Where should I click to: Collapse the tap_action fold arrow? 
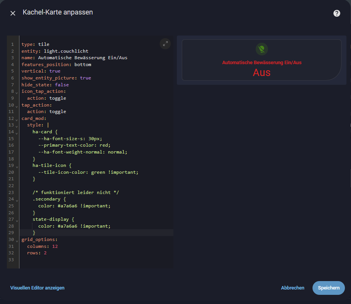[x=17, y=106]
